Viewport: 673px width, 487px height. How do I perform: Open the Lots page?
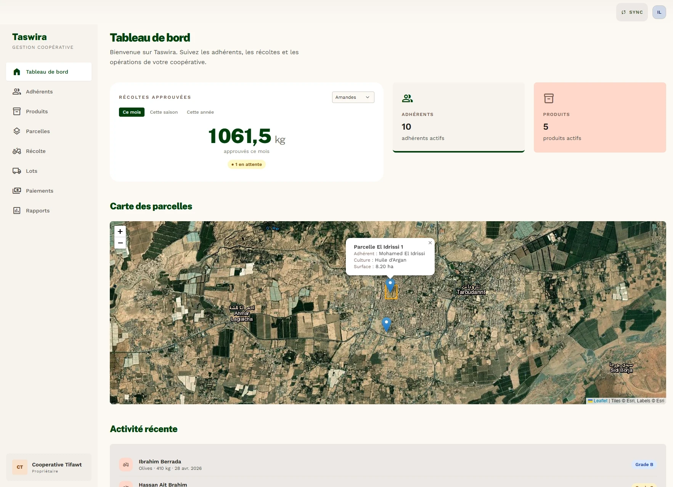[x=49, y=171]
